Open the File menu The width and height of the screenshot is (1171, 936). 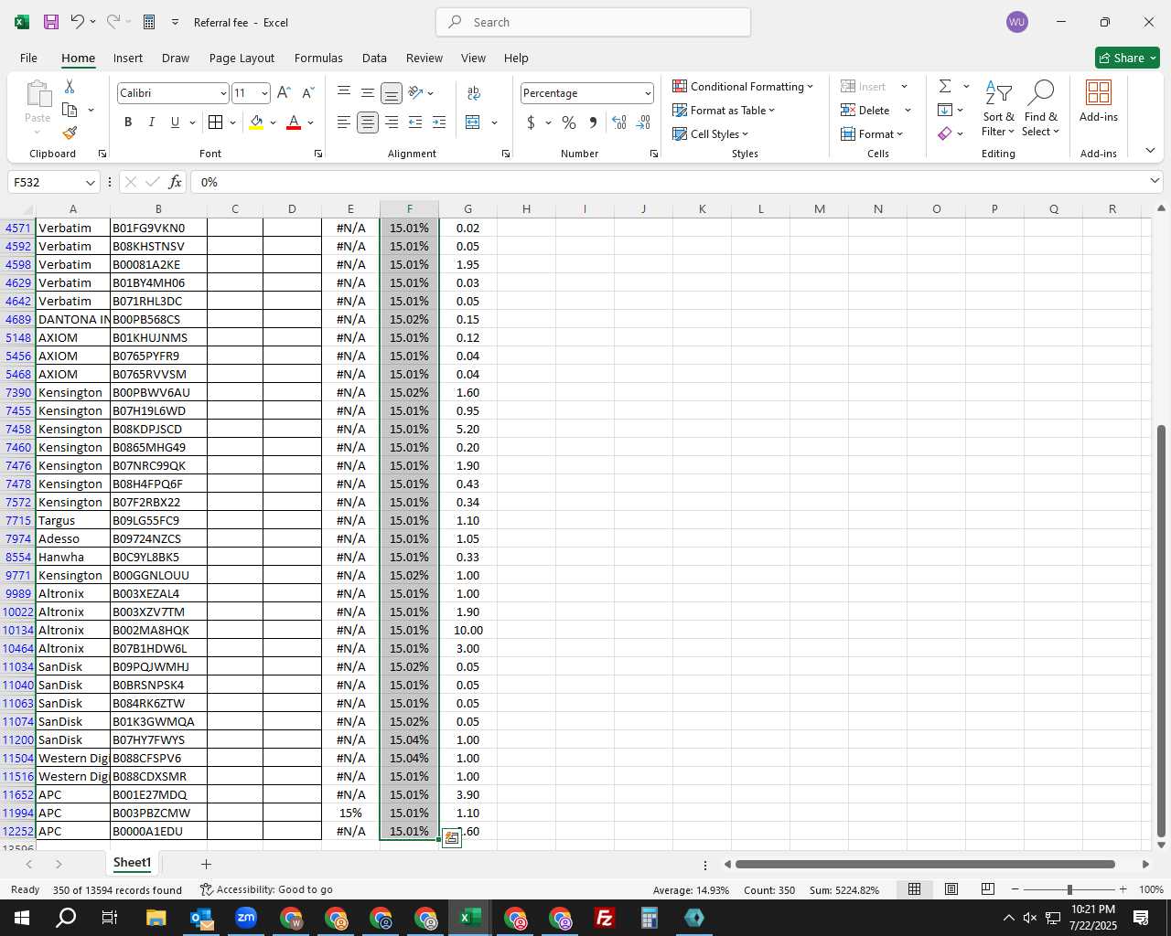(28, 58)
